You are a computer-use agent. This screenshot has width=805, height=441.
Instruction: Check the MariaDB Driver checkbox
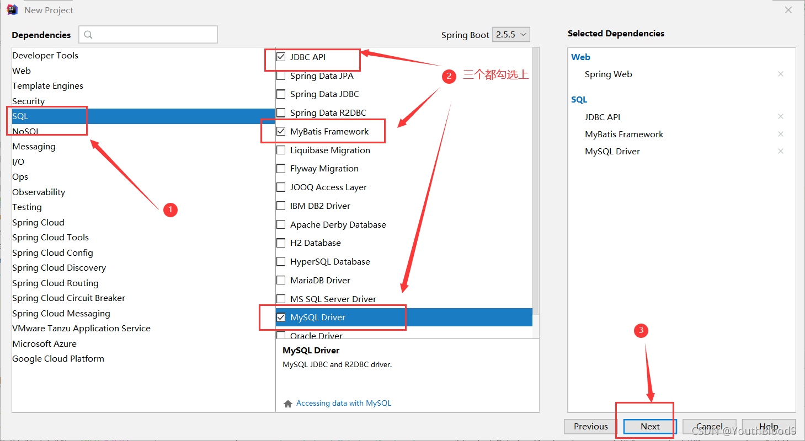tap(281, 280)
